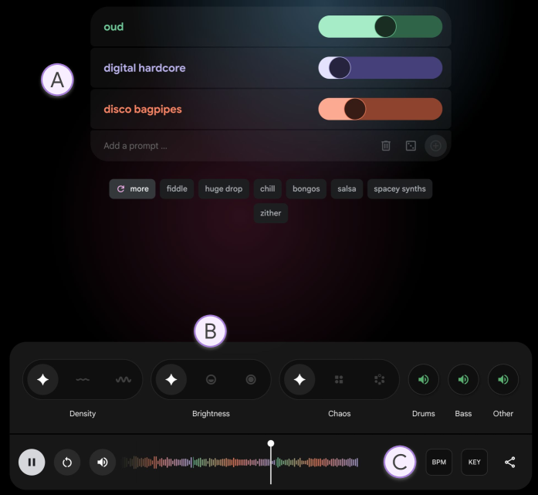
Task: Click the share icon
Action: [510, 463]
